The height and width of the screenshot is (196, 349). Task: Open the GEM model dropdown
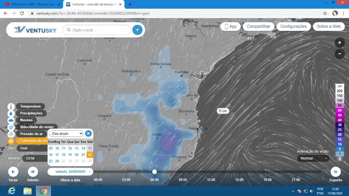[x=34, y=158]
